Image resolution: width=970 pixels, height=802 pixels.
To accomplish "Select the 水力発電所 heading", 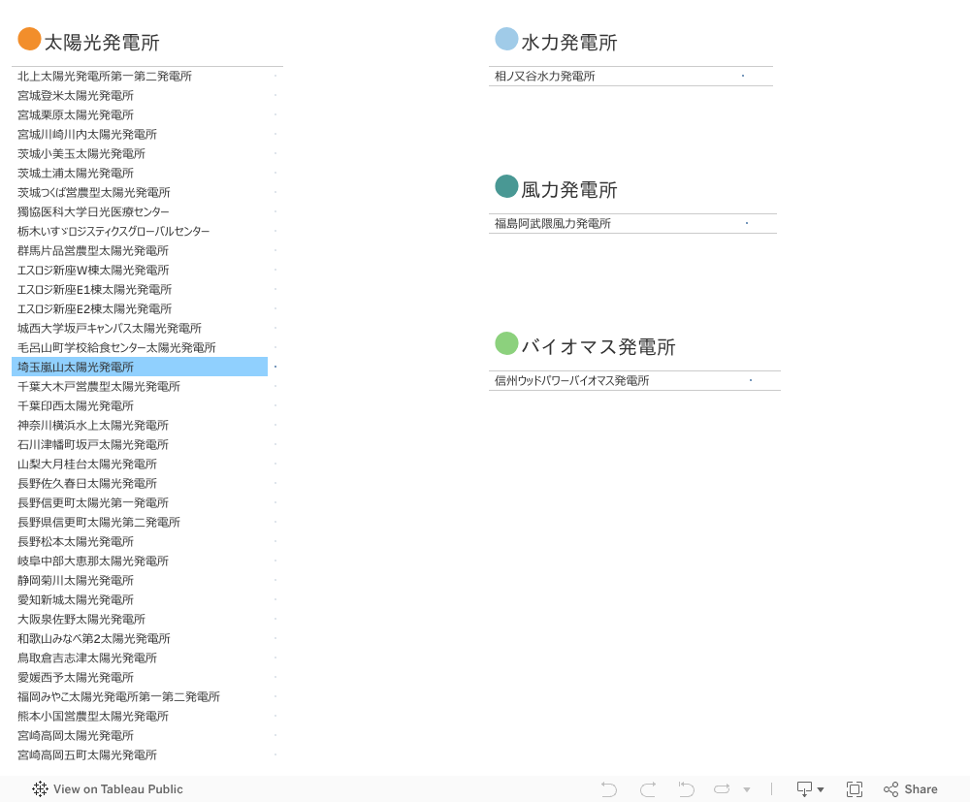I will coord(569,42).
